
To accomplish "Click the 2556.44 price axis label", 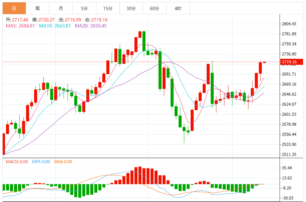I will 289,134.
